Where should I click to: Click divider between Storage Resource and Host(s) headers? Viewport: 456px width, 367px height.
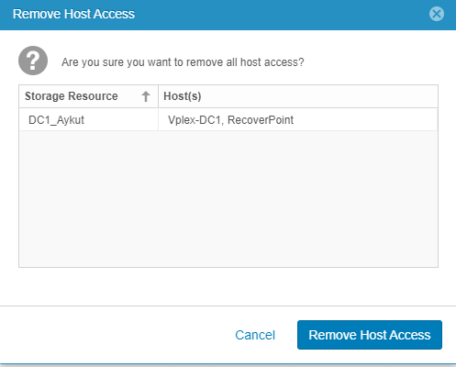pos(158,96)
